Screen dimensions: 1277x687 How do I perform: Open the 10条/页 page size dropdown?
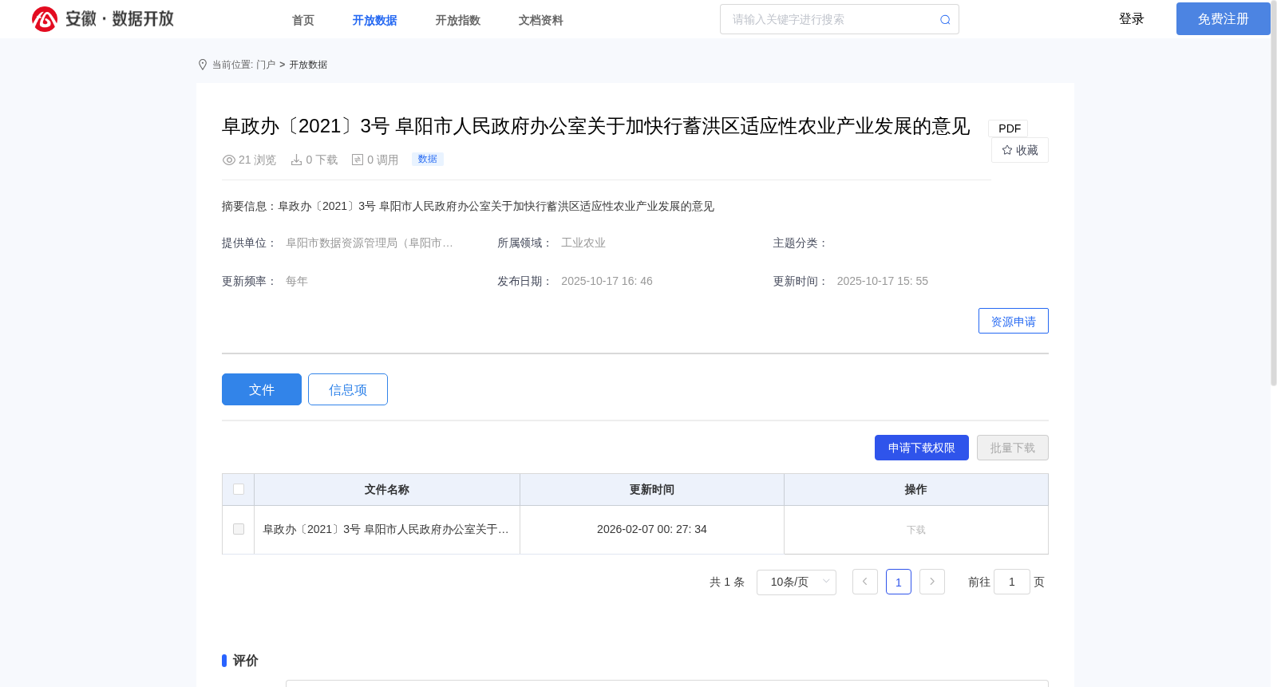[x=797, y=582]
